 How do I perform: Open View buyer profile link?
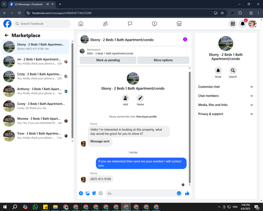click(x=146, y=117)
